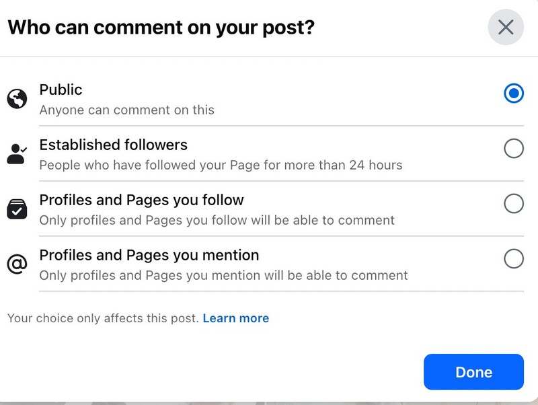Click the checkmark box icon for followed Pages
This screenshot has height=405, width=538.
click(x=17, y=209)
